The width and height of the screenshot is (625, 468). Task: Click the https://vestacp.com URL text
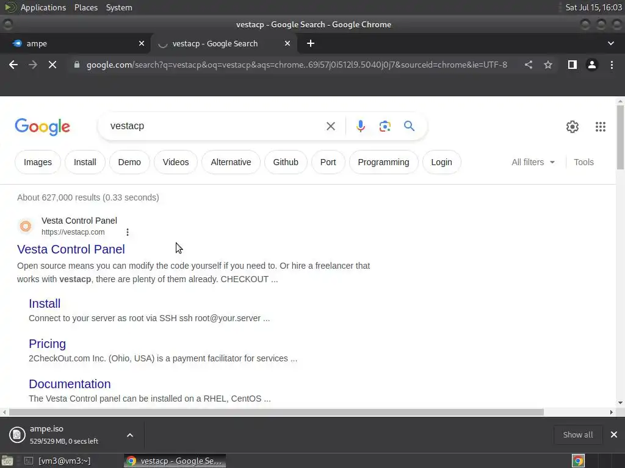pyautogui.click(x=73, y=232)
